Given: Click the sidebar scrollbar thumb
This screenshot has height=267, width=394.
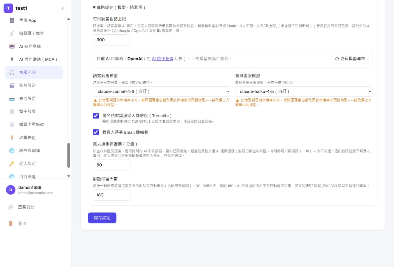Looking at the screenshot, I should coord(69,155).
